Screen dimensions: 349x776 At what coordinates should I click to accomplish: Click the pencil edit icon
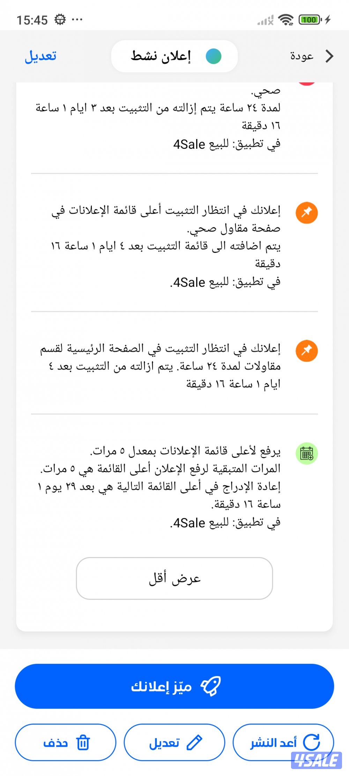(194, 742)
